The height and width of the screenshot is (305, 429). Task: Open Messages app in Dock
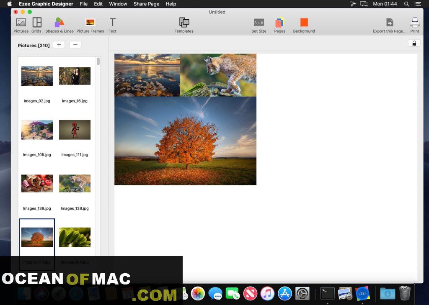point(215,294)
